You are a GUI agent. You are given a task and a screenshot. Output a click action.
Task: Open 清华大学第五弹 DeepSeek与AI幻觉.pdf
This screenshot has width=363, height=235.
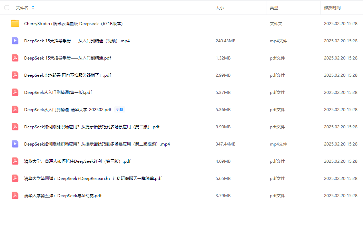[x=63, y=195]
